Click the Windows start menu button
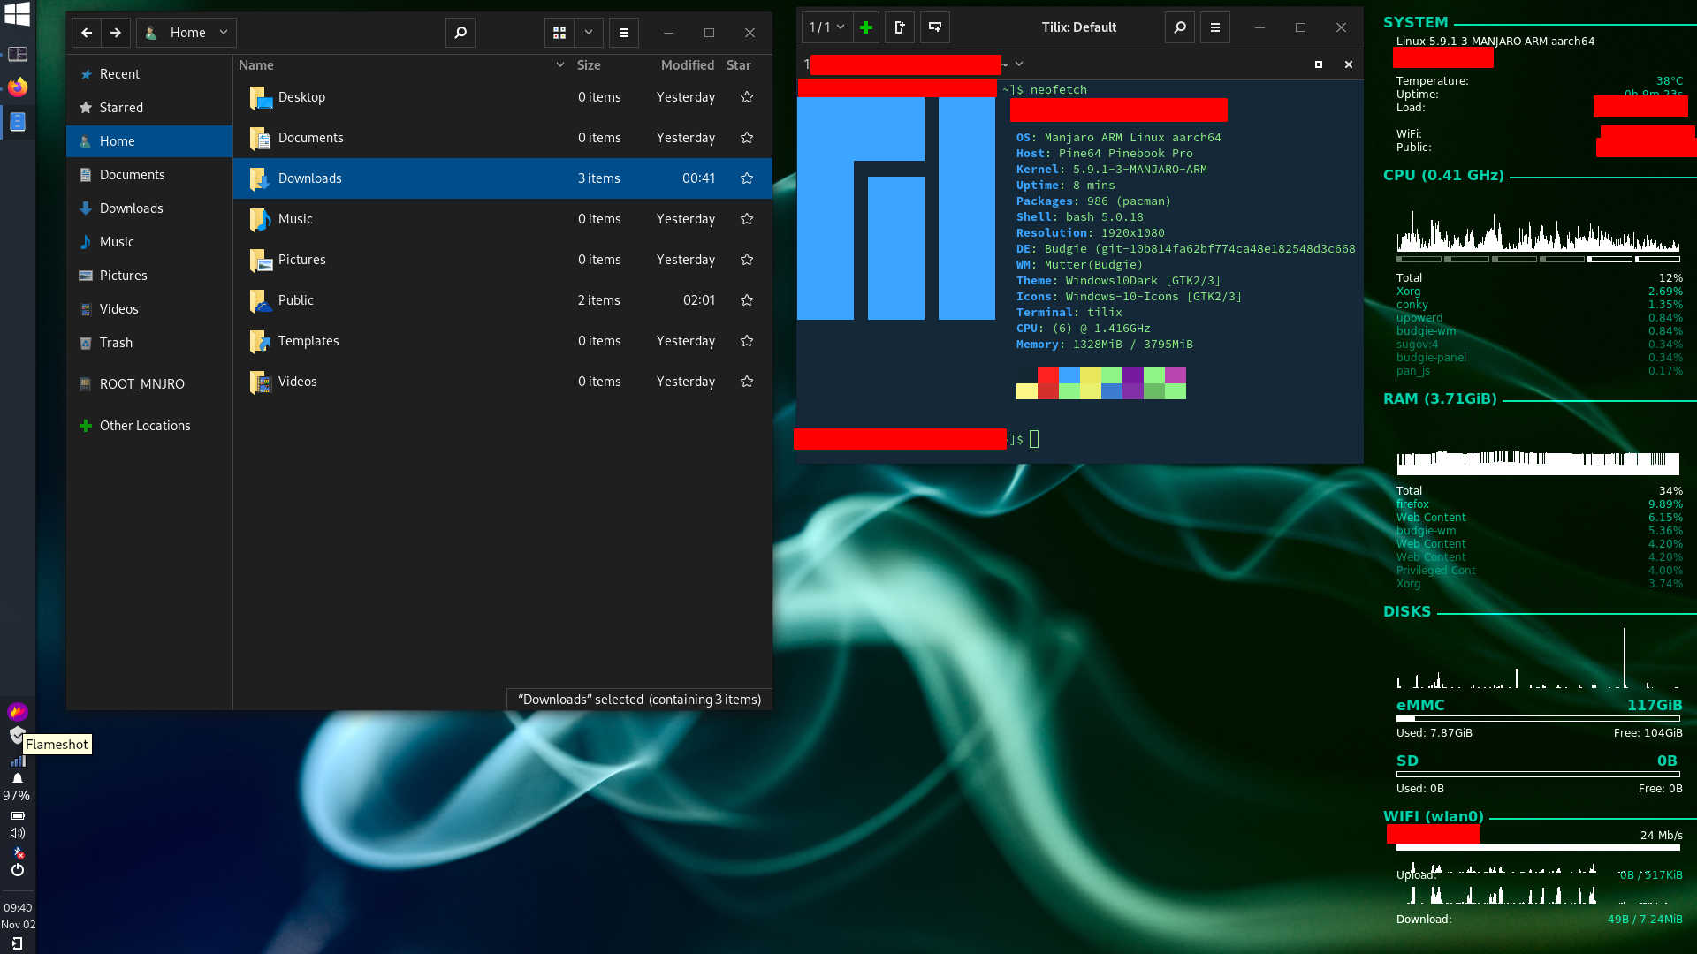Viewport: 1697px width, 954px height. [17, 14]
